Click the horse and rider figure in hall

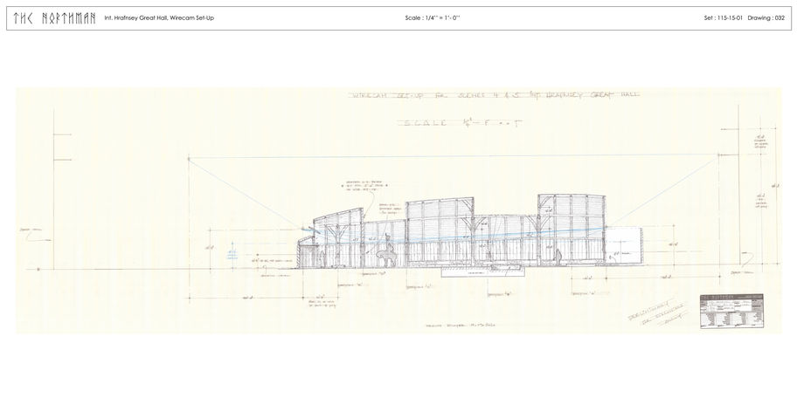click(x=386, y=252)
